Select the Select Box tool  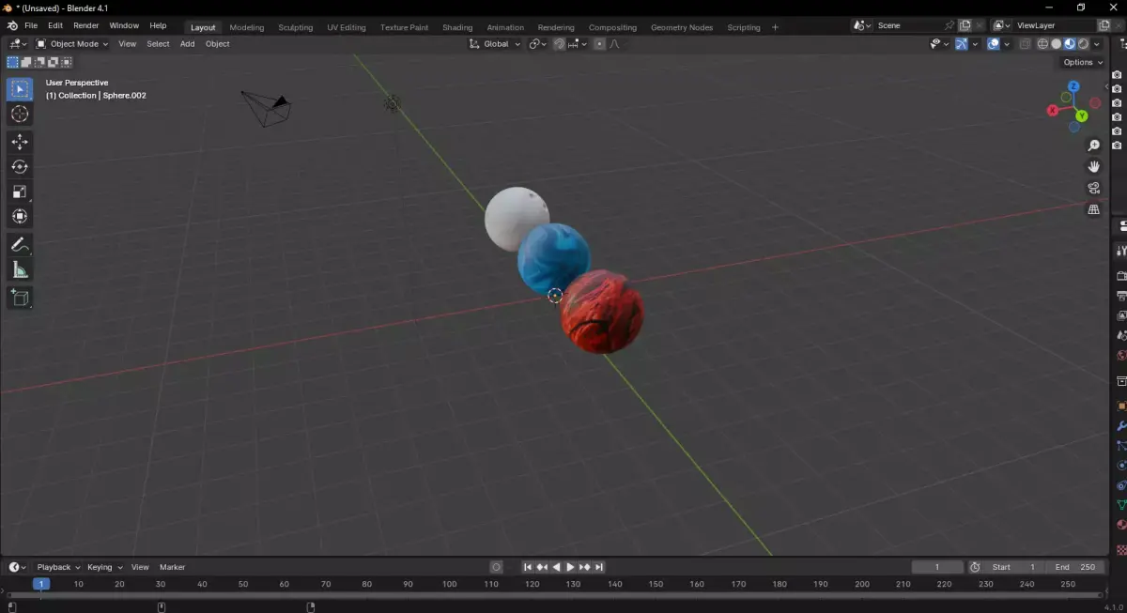[20, 89]
